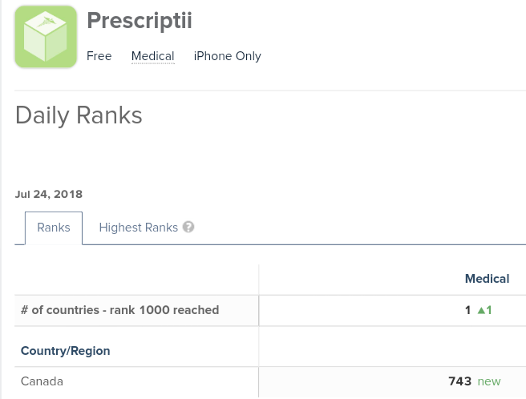Click the green up arrow rank change indicator
The image size is (526, 399).
pyautogui.click(x=480, y=310)
